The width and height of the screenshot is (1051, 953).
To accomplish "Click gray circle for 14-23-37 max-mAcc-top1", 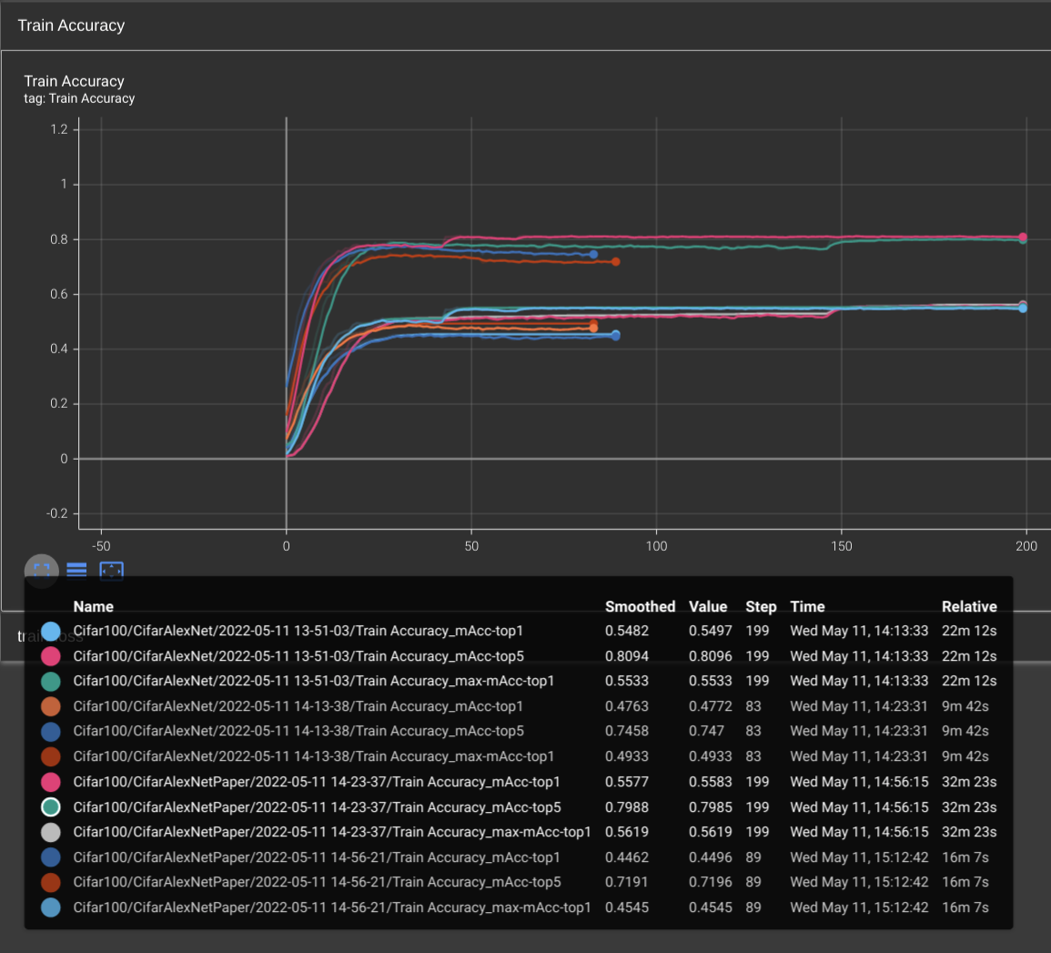I will point(51,832).
